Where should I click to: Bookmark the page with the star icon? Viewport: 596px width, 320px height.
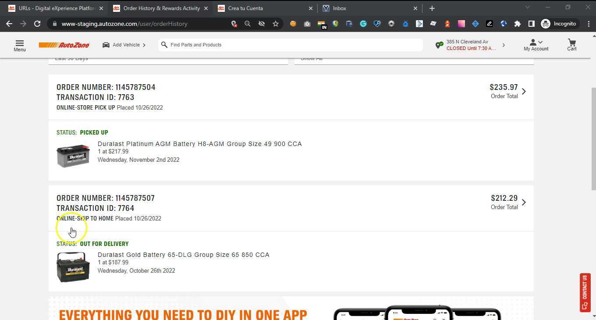276,24
